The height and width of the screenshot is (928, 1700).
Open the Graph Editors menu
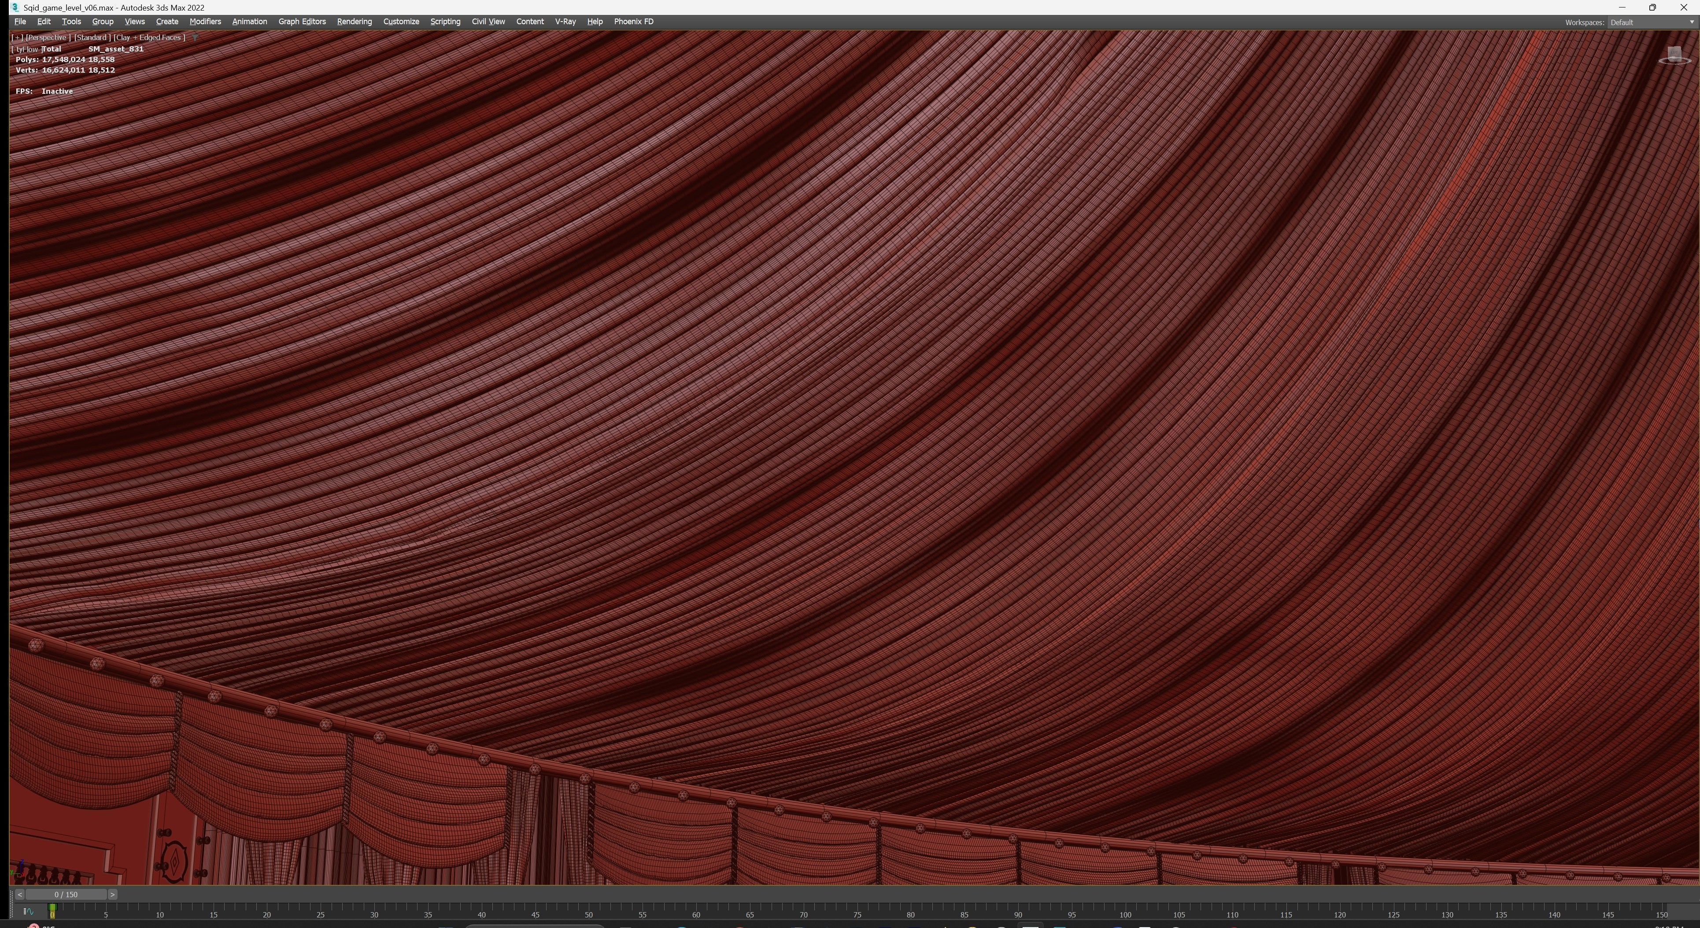tap(302, 22)
